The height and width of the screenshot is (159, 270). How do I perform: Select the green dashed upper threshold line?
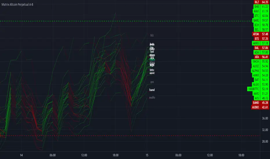click(126, 21)
